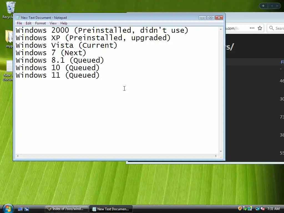The image size is (284, 213).
Task: Open the page actions three-dot menu in browser
Action: pyautogui.click(x=252, y=28)
